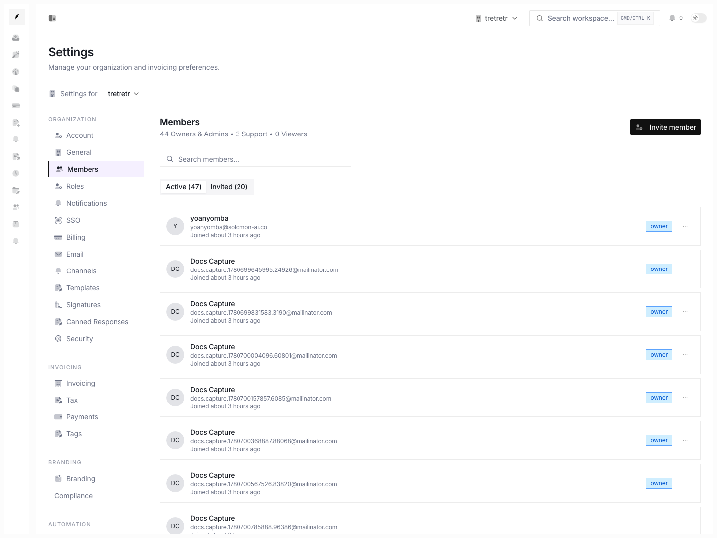Open the gauge dashboard icon in the left rail
Screen dimensions: 717x538
[16, 72]
